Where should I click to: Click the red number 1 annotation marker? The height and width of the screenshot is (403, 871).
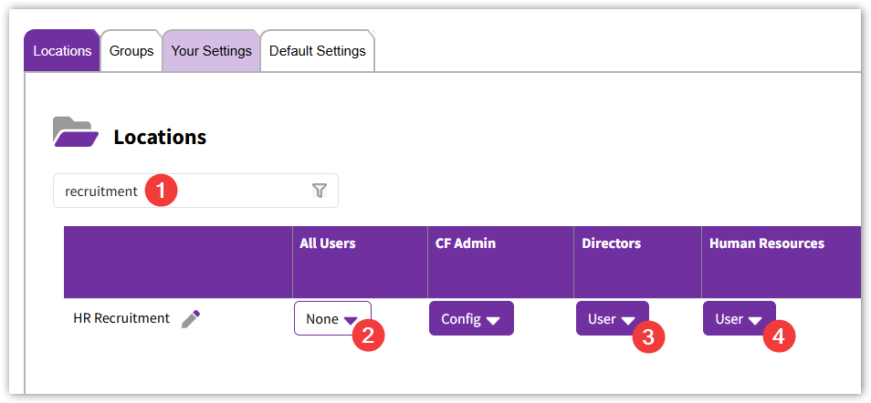(x=161, y=191)
